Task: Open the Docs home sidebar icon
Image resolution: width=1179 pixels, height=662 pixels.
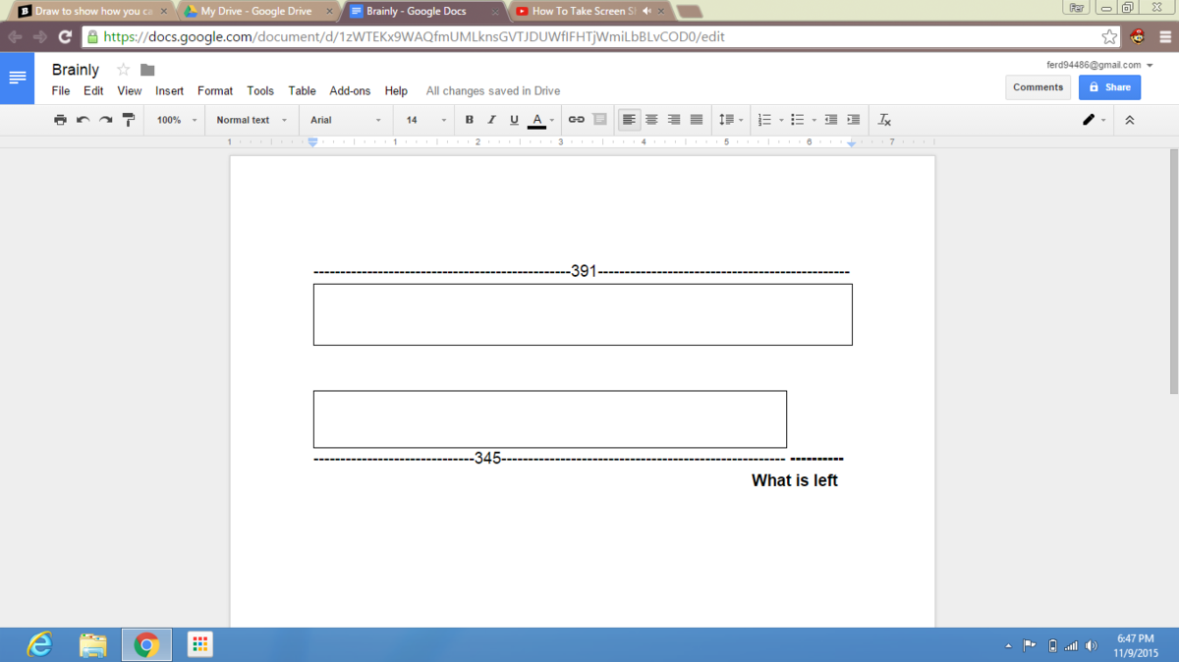Action: tap(18, 78)
